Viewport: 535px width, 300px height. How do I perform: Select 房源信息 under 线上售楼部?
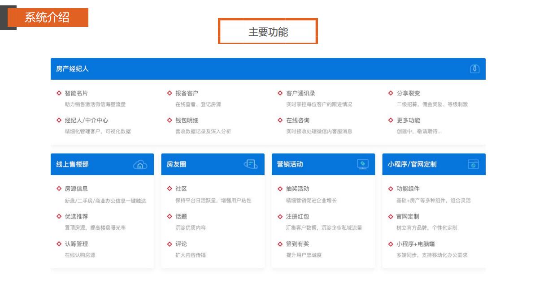(76, 189)
